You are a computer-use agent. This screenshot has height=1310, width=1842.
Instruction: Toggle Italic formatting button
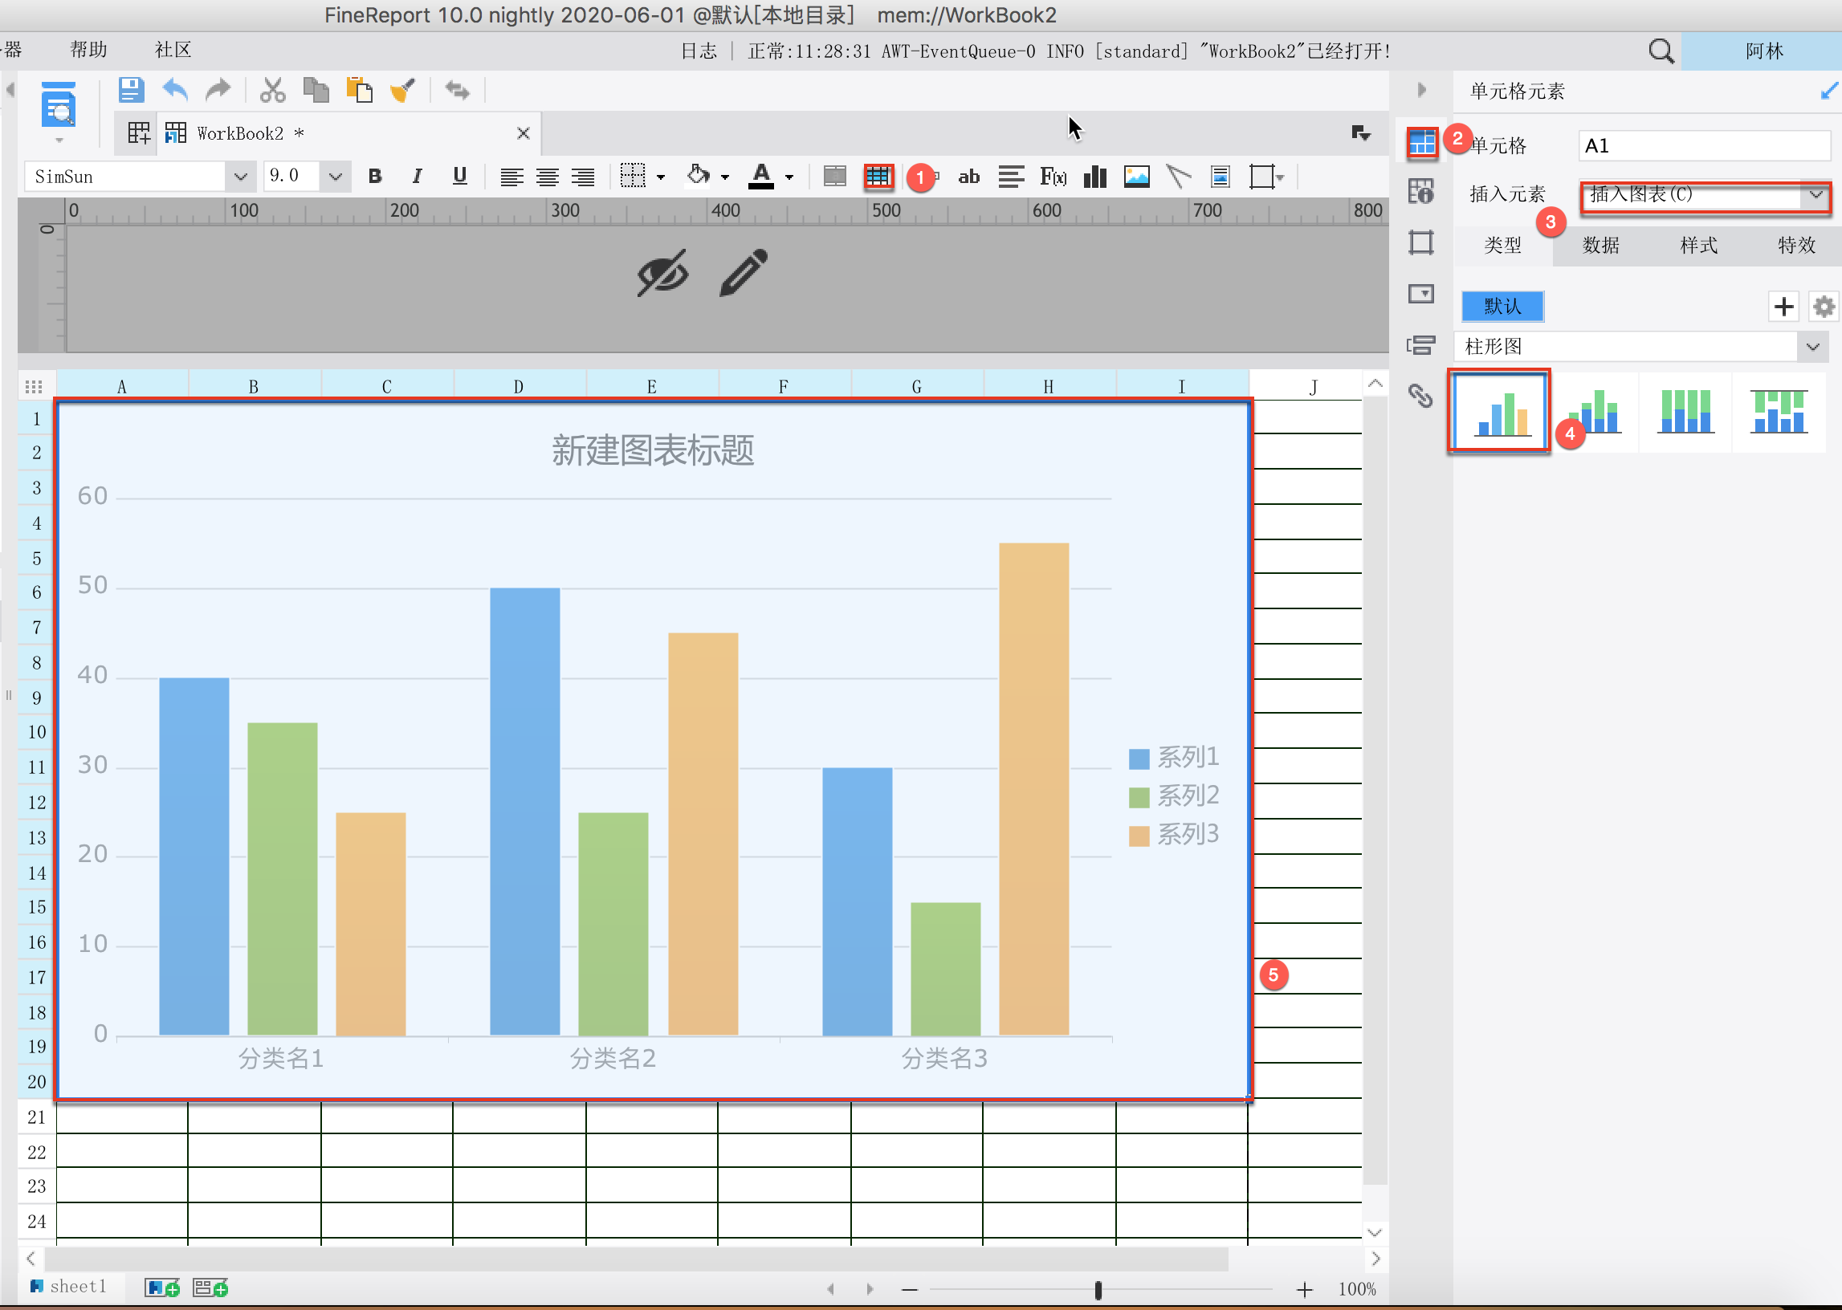pyautogui.click(x=417, y=177)
